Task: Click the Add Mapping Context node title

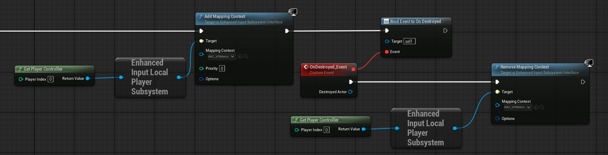Action: [225, 16]
